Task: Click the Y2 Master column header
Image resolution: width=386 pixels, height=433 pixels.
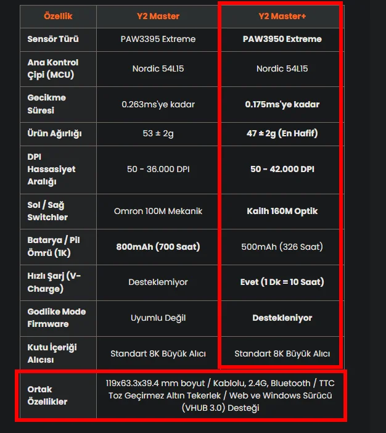Action: [x=158, y=16]
